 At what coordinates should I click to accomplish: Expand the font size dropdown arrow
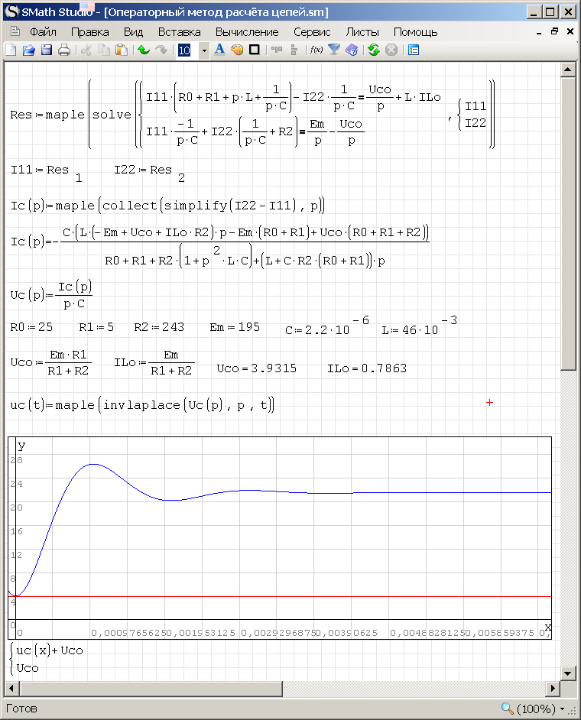pyautogui.click(x=203, y=50)
